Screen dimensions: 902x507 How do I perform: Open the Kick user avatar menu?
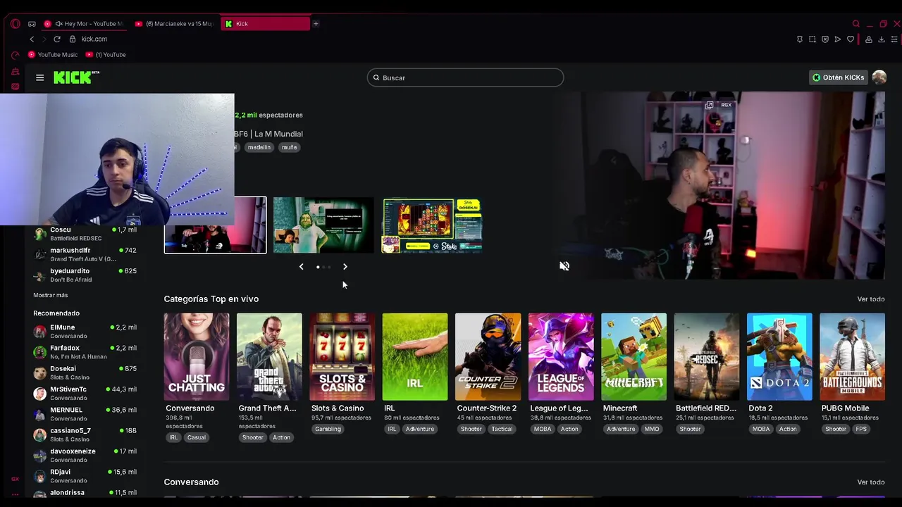click(x=879, y=77)
